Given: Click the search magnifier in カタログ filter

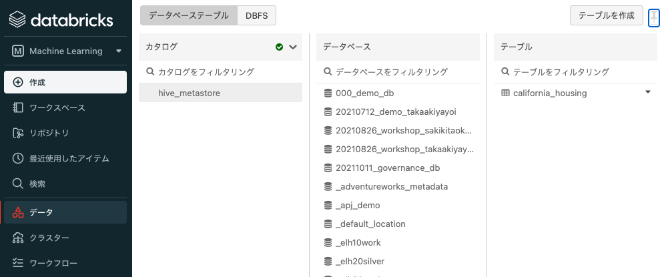Looking at the screenshot, I should coord(150,71).
